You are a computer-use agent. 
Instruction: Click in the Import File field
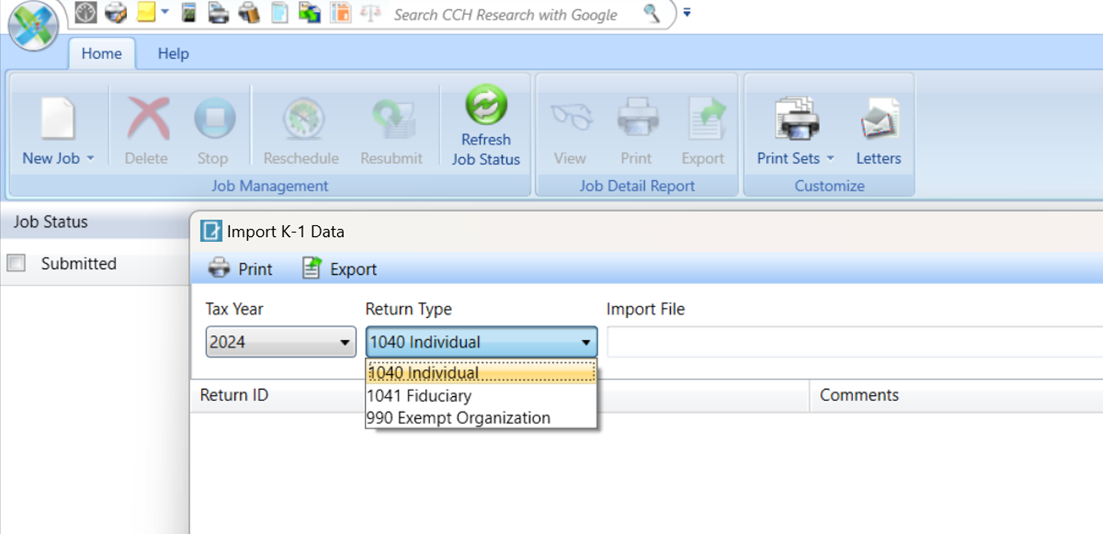[x=853, y=342]
